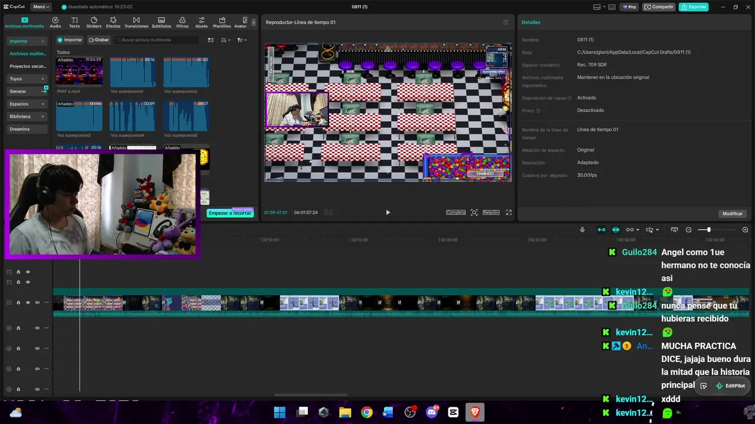Viewport: 755px width, 424px height.
Task: Click the horizontal timeline scrollbar
Action: pos(311,395)
